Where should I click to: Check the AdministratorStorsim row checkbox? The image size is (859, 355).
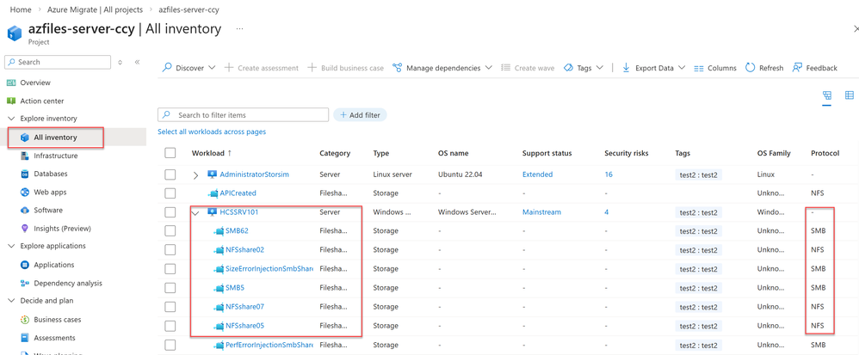pyautogui.click(x=170, y=174)
